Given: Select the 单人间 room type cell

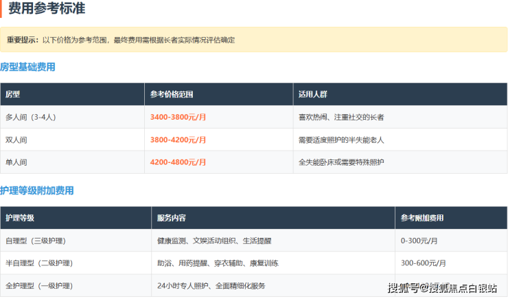Looking at the screenshot, I should 16,162.
